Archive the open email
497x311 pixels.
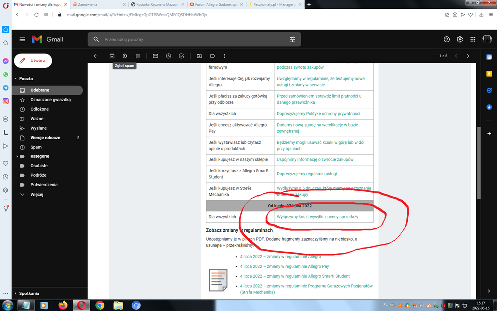click(x=112, y=56)
